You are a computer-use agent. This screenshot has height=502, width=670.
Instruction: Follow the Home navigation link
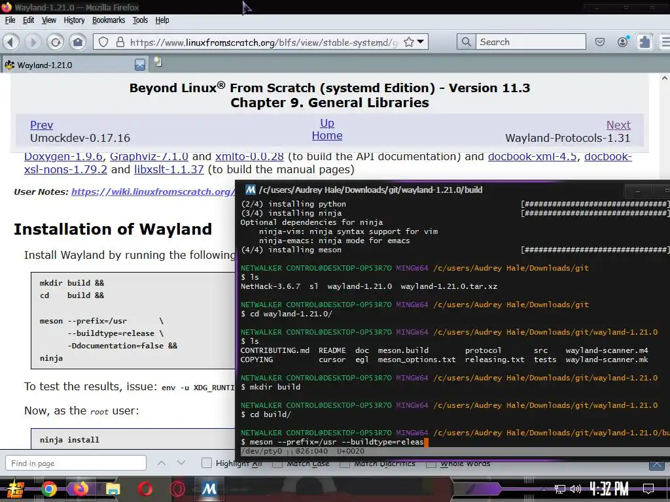click(327, 136)
